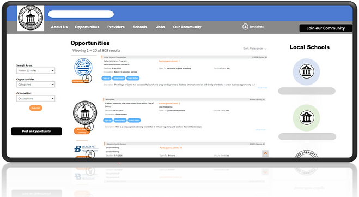Expand the Opportunities Categories dropdown
This screenshot has height=197, width=359.
coord(35,85)
